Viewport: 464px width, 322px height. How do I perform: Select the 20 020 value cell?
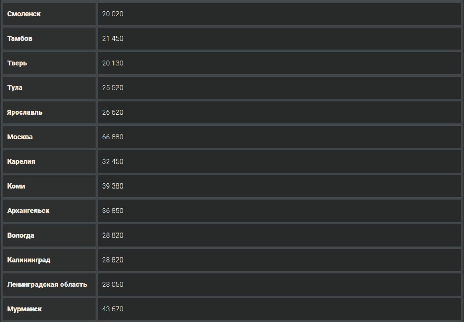point(113,14)
